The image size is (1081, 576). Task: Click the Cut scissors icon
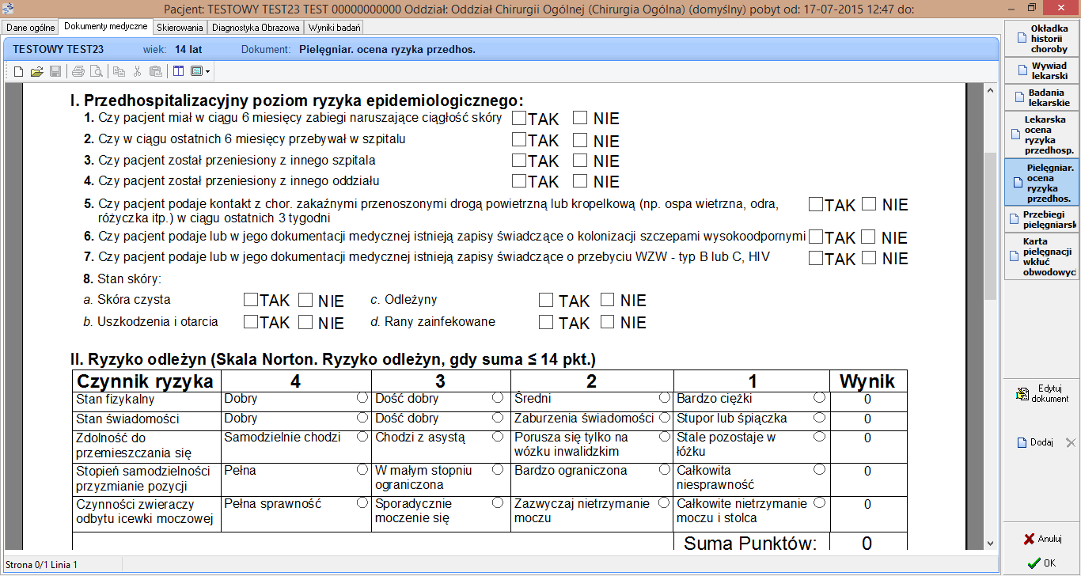137,71
